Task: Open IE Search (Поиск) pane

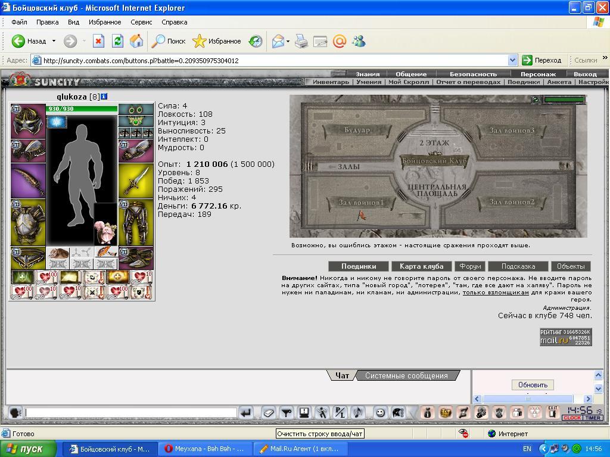Action: coord(169,41)
